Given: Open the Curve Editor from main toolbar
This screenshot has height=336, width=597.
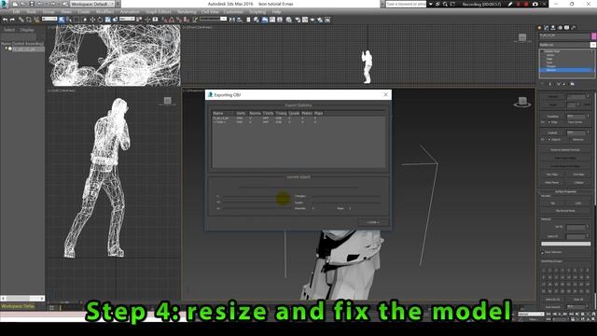Looking at the screenshot, I should point(272,20).
